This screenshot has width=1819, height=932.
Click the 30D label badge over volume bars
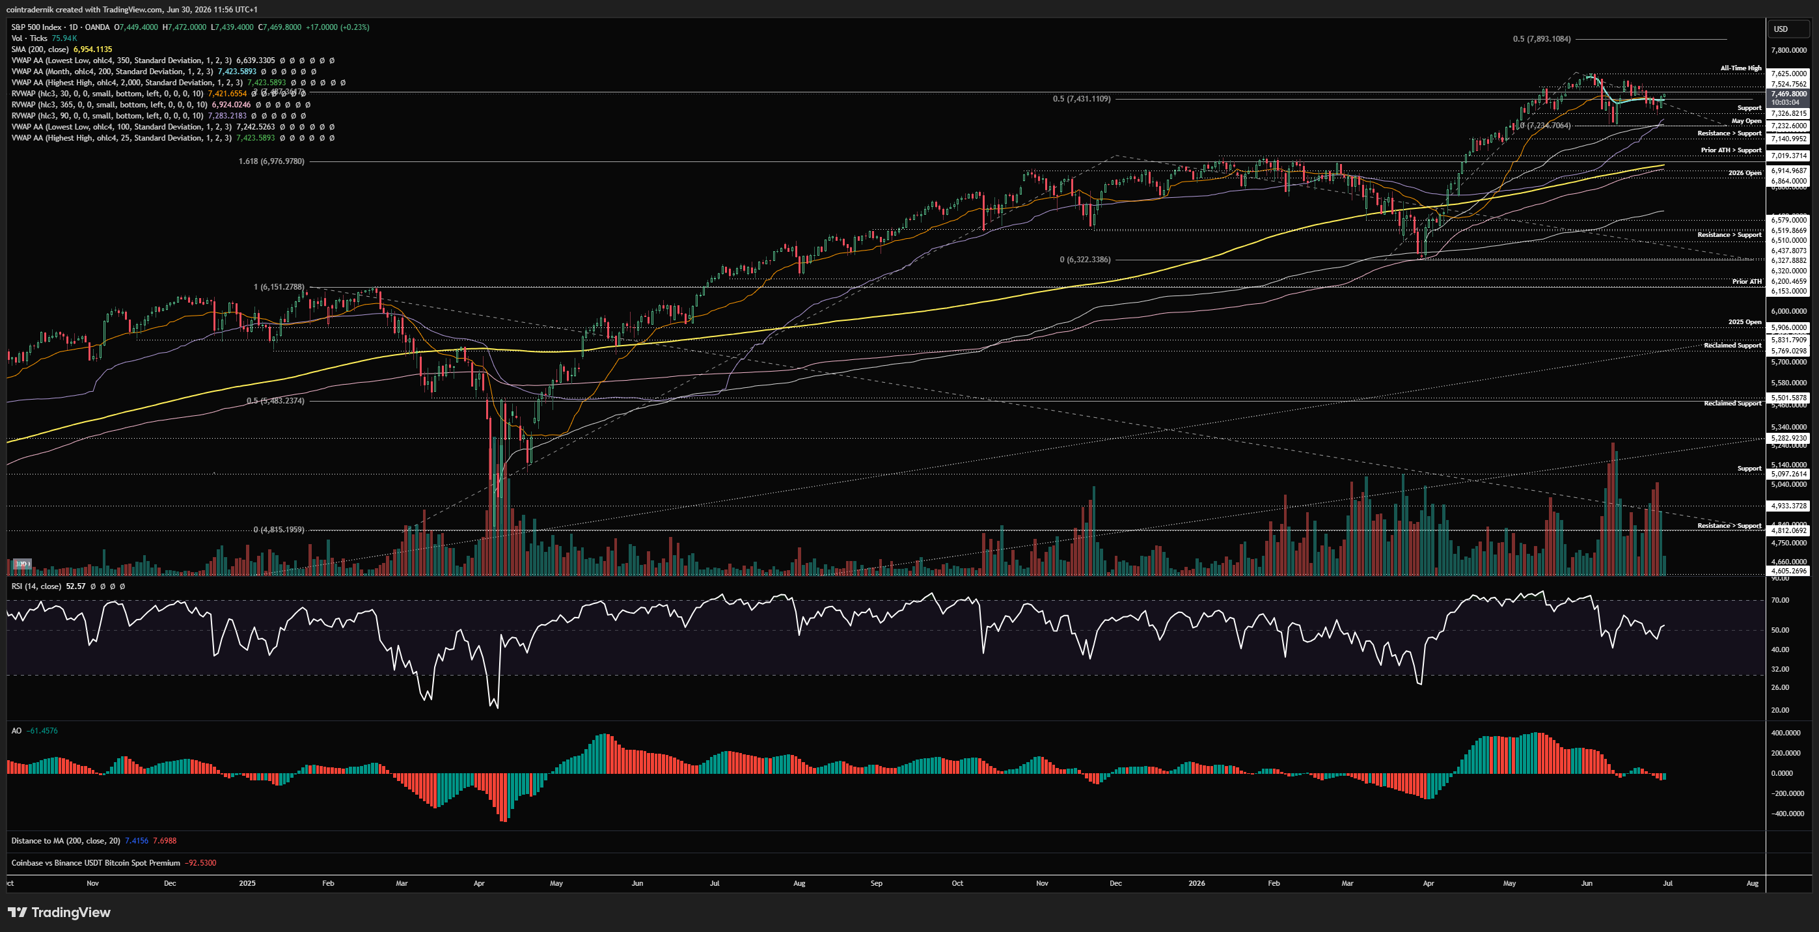[22, 564]
